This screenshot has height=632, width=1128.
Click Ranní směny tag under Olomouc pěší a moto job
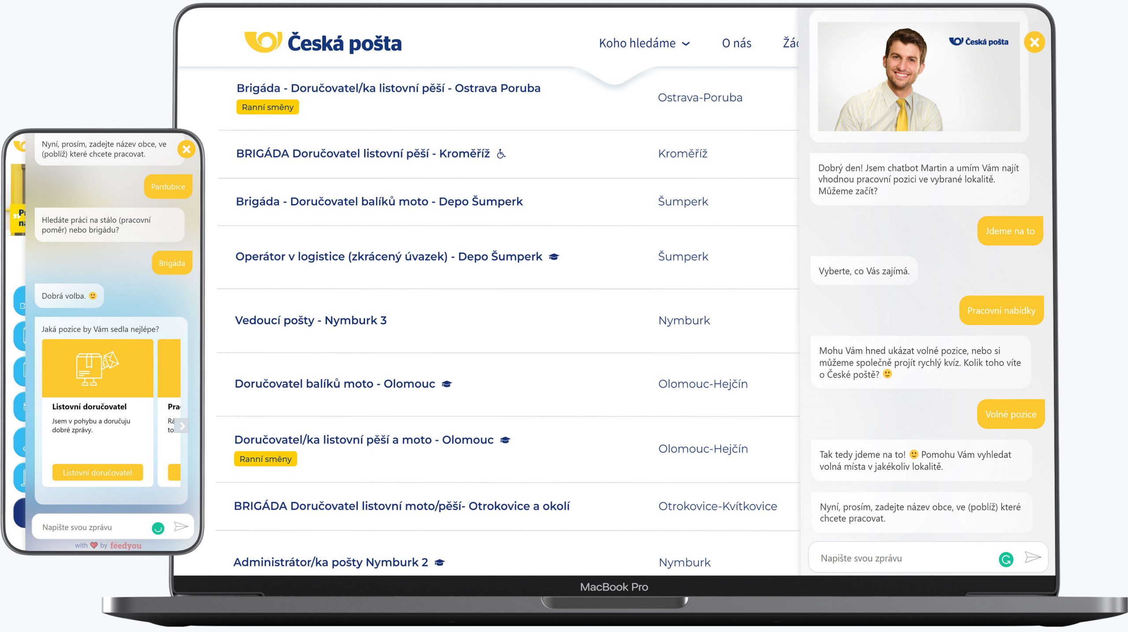pyautogui.click(x=265, y=459)
